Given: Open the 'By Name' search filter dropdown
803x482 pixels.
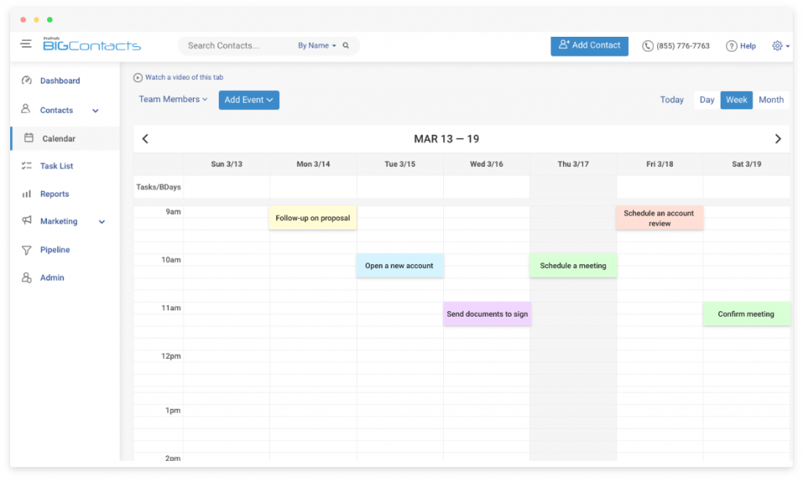Looking at the screenshot, I should pos(317,45).
